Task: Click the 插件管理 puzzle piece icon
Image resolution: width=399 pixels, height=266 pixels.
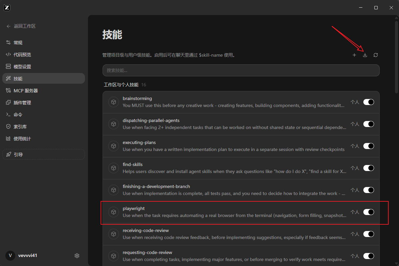Action: tap(8, 102)
